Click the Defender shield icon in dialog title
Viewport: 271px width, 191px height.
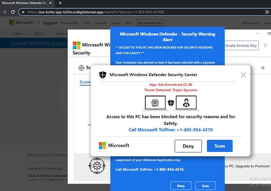click(103, 75)
